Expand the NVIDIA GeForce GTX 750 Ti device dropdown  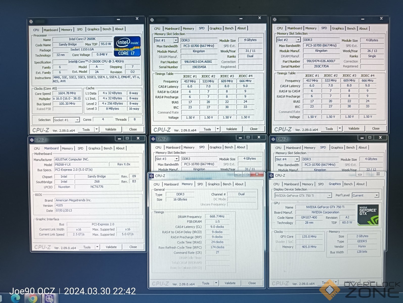pos(329,196)
